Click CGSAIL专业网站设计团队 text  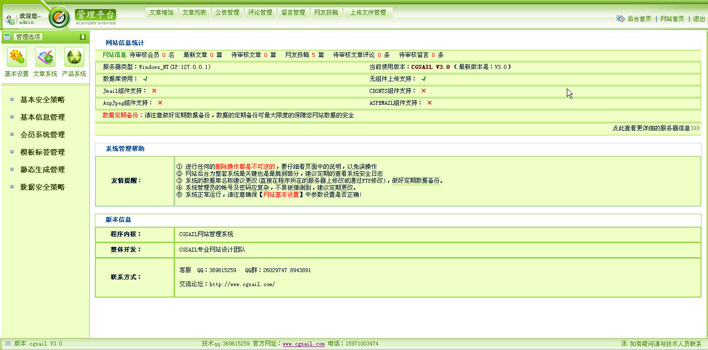pyautogui.click(x=212, y=250)
